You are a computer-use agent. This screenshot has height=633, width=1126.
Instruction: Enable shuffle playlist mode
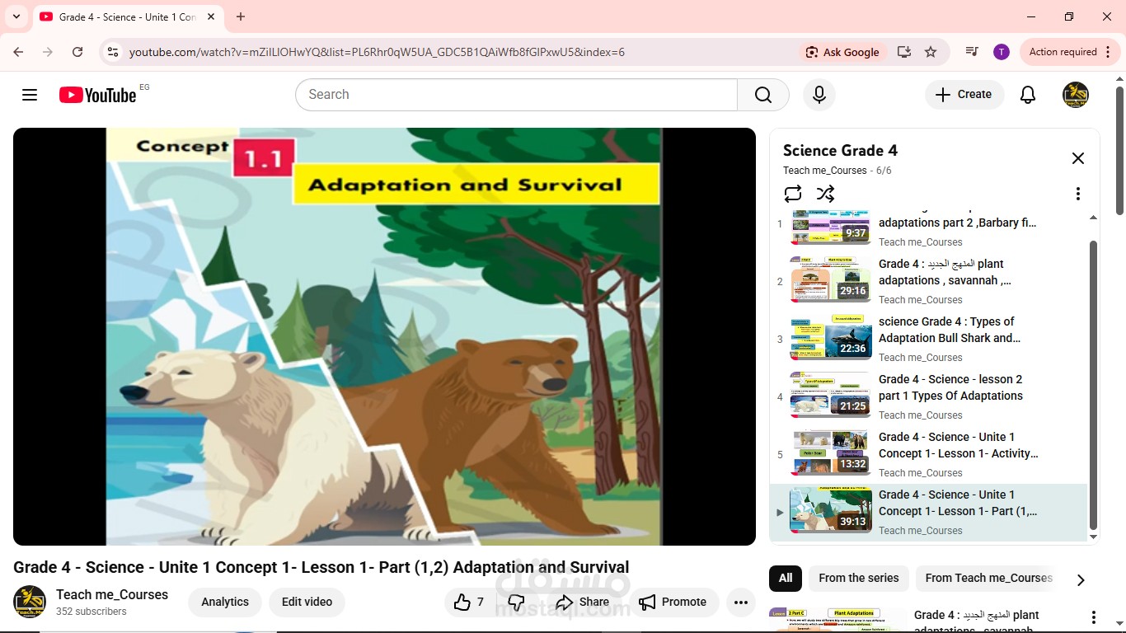click(825, 193)
